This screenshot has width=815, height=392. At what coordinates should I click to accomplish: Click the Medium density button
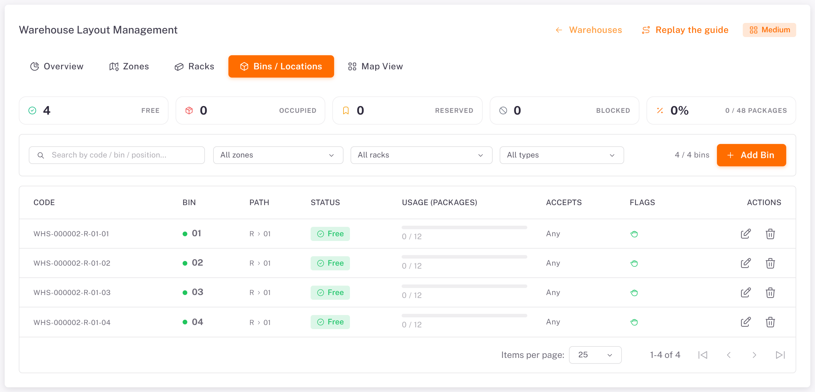769,30
